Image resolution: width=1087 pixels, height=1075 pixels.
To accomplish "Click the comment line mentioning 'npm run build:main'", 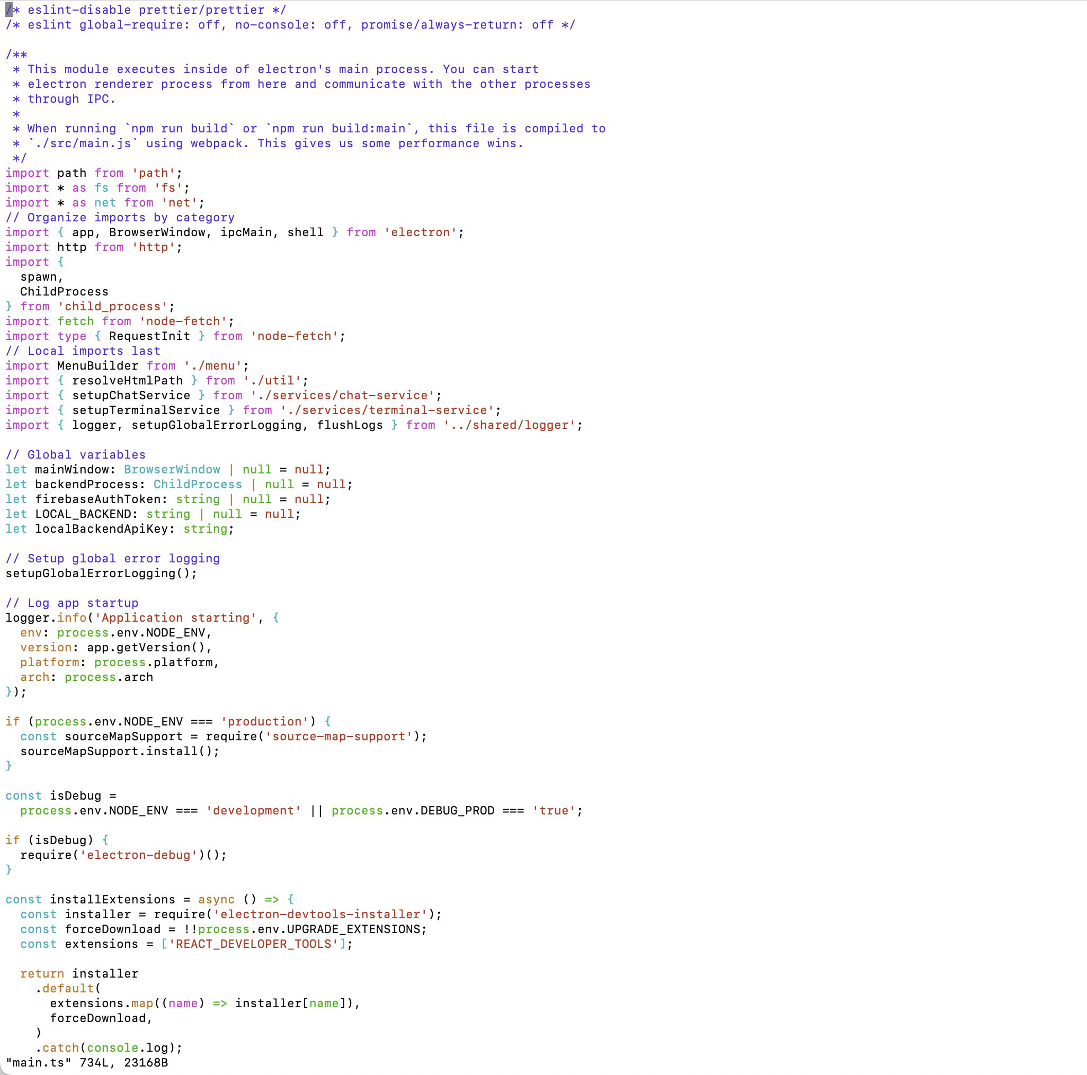I will coord(309,128).
